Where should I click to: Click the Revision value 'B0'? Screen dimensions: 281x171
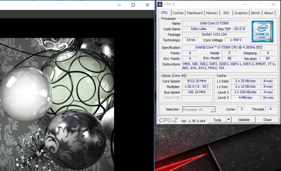(268, 58)
